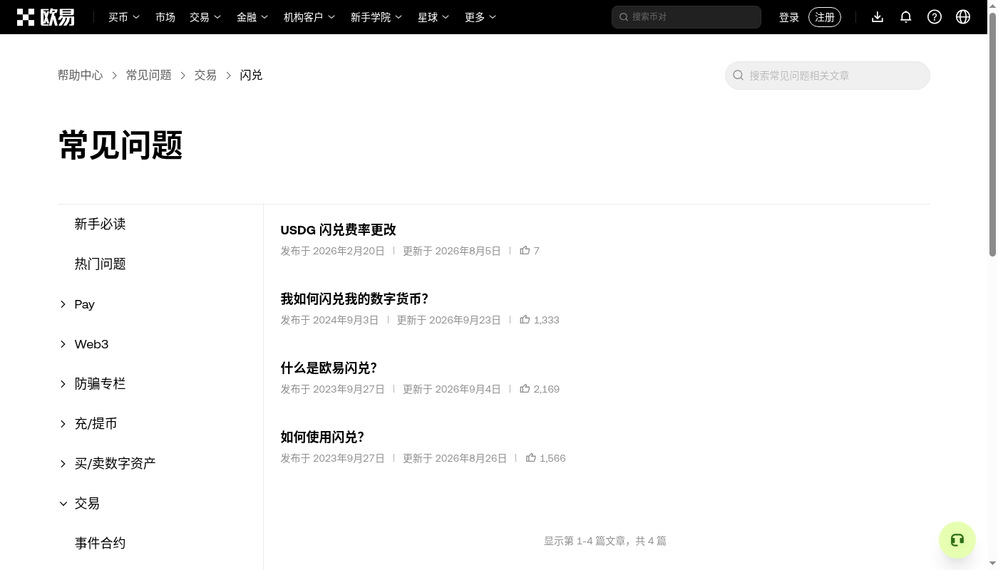Expand the 充/提币 category
This screenshot has height=570, width=998.
[63, 424]
